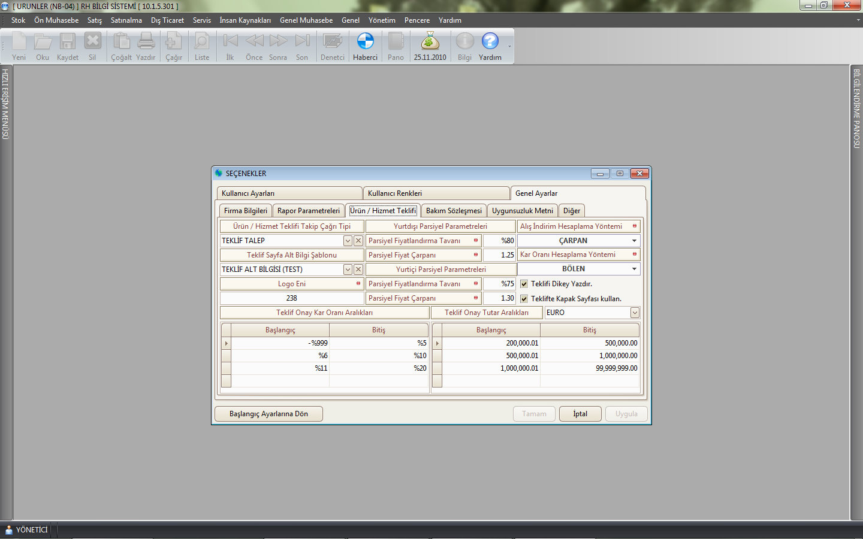This screenshot has width=863, height=539.
Task: Open the BÖLEN profit rate dropdown
Action: point(634,269)
